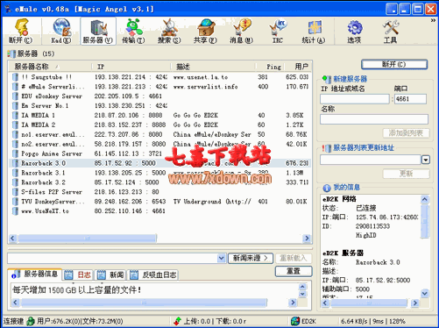Click the toolbar overflow chevron

point(433,20)
